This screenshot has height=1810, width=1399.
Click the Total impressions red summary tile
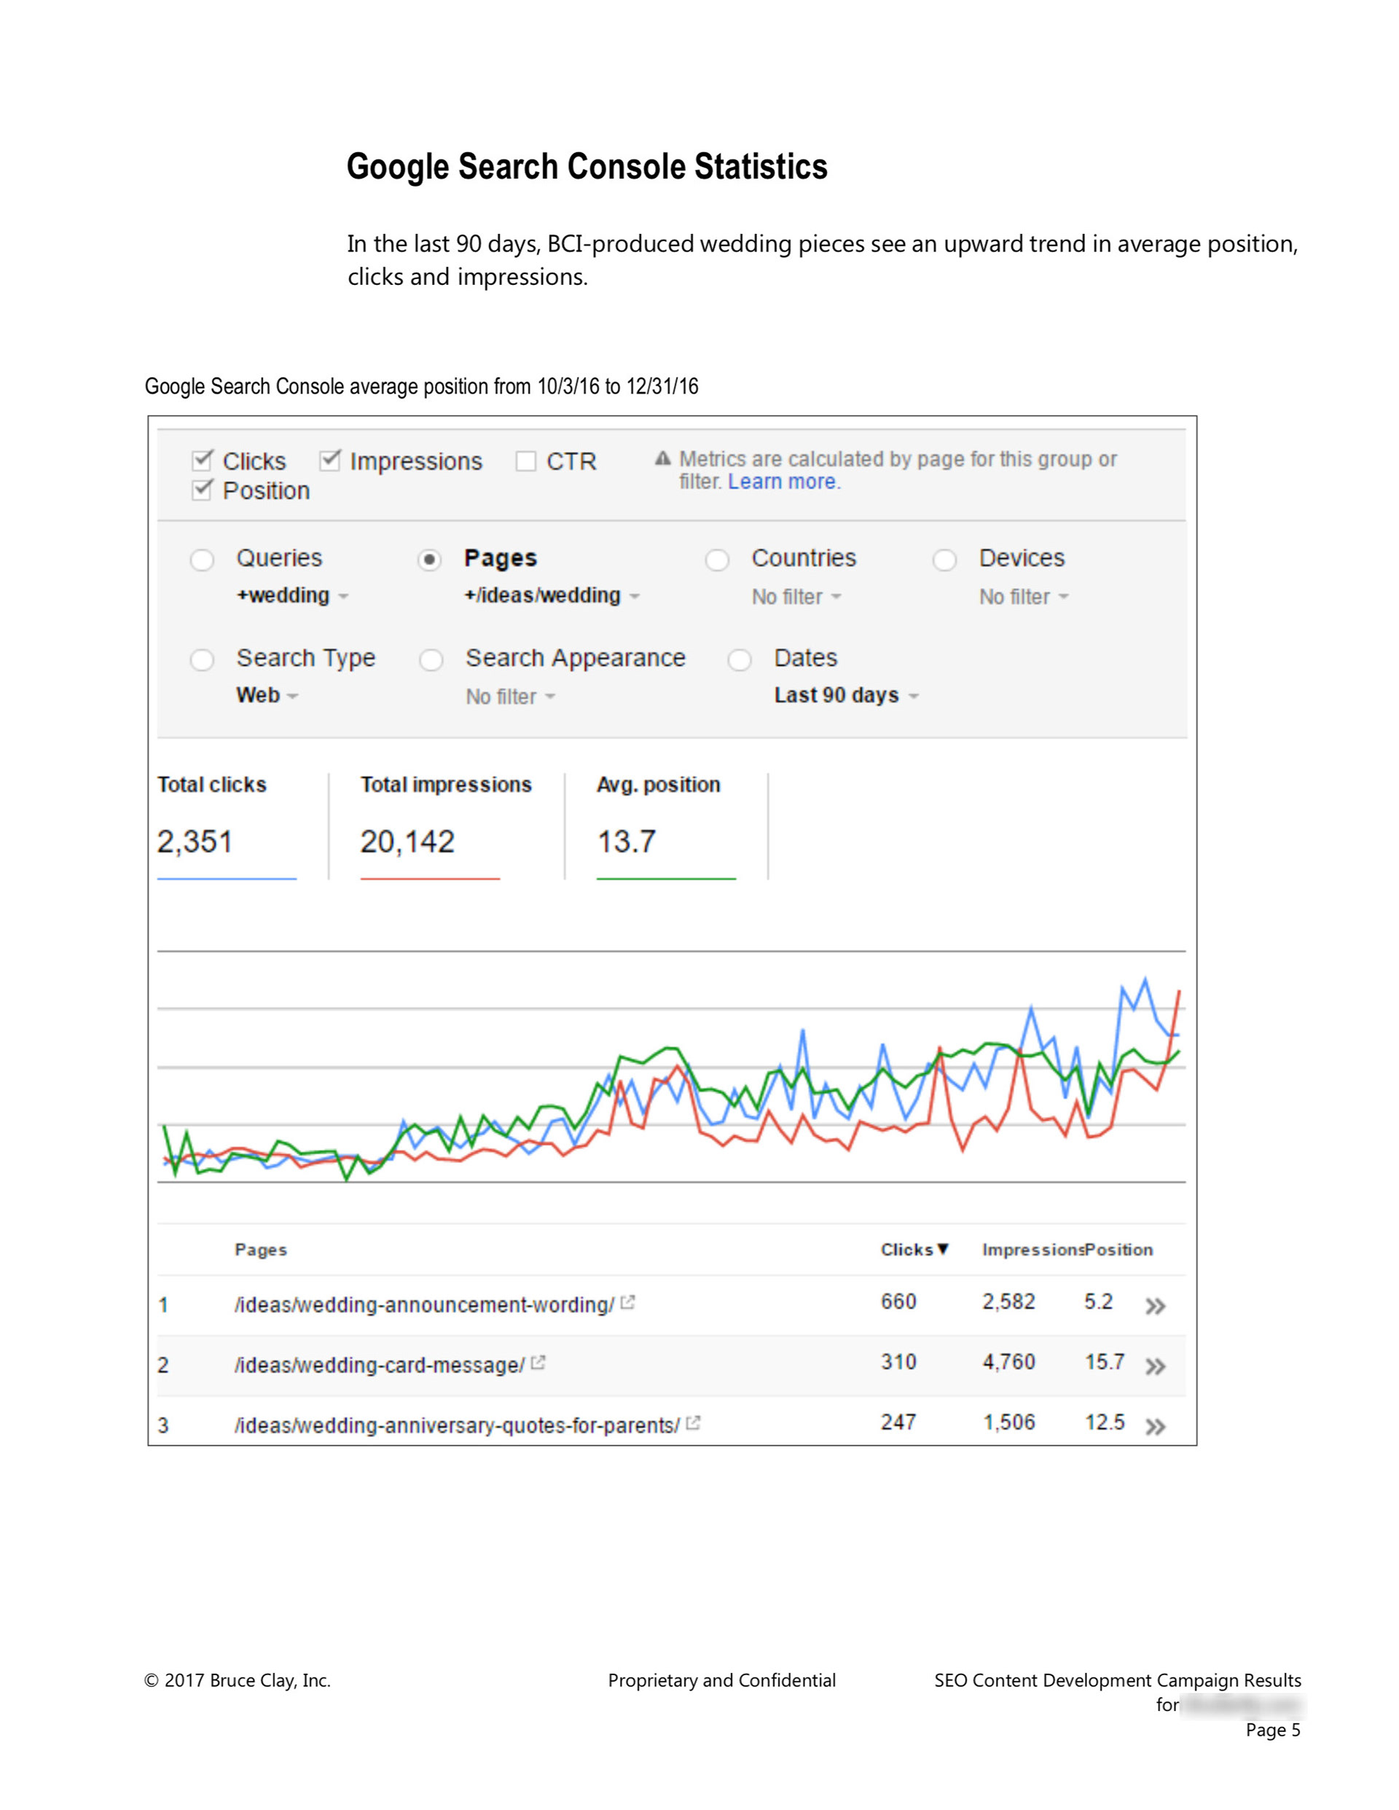429,826
